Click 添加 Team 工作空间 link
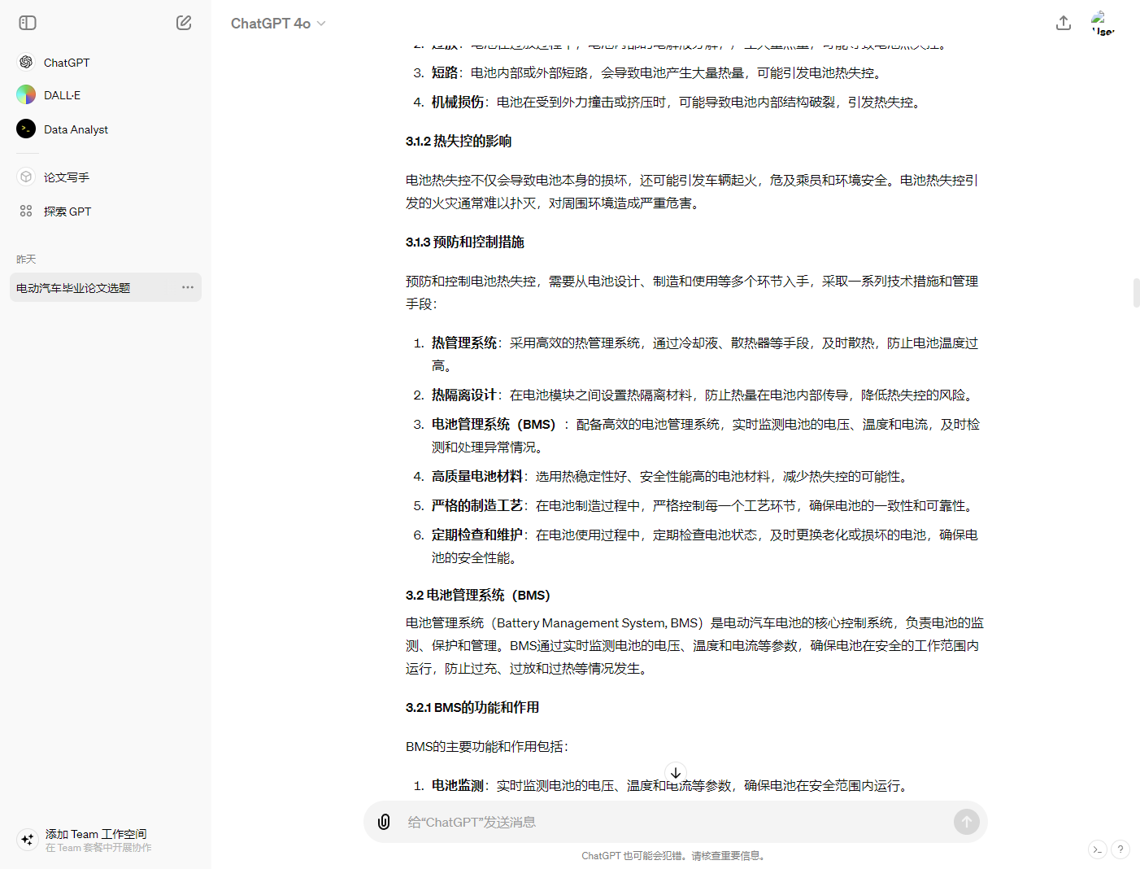Viewport: 1140px width, 869px height. [x=96, y=834]
